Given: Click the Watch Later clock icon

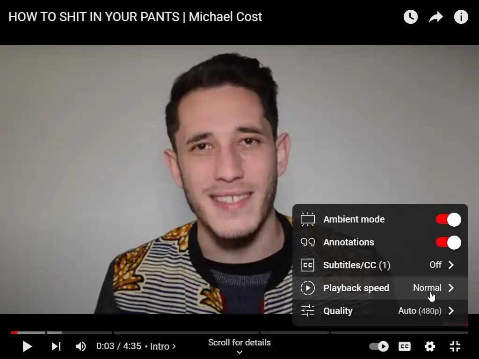Looking at the screenshot, I should 411,17.
